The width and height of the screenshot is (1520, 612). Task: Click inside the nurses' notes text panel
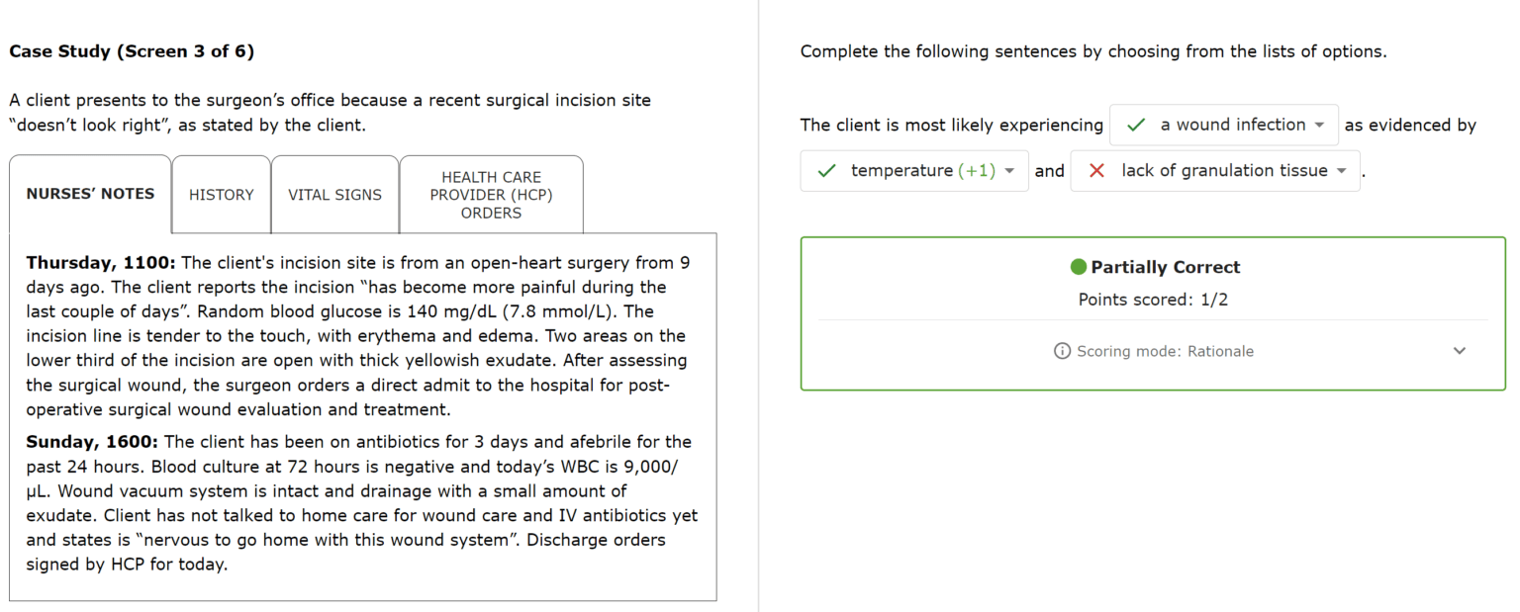[x=363, y=415]
